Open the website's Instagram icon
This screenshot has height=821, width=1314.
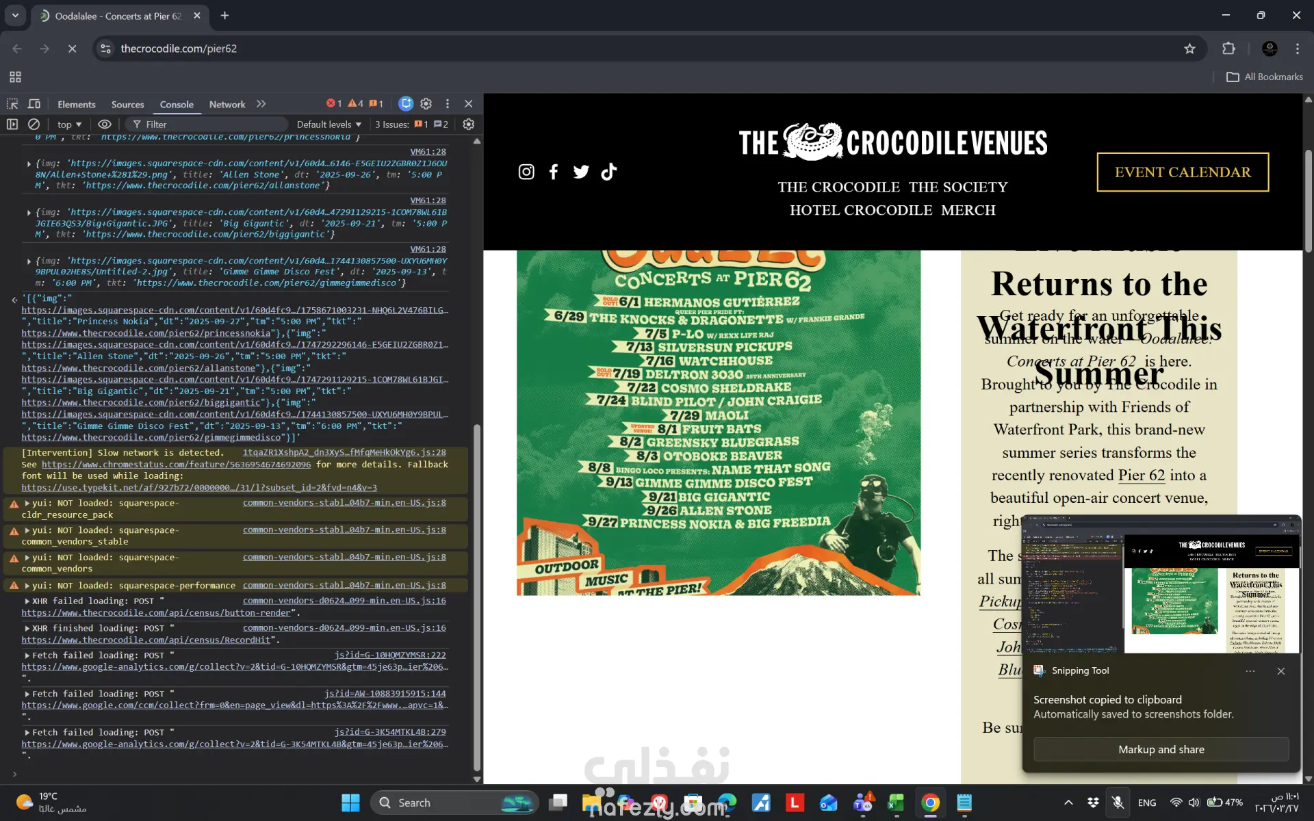pos(526,172)
